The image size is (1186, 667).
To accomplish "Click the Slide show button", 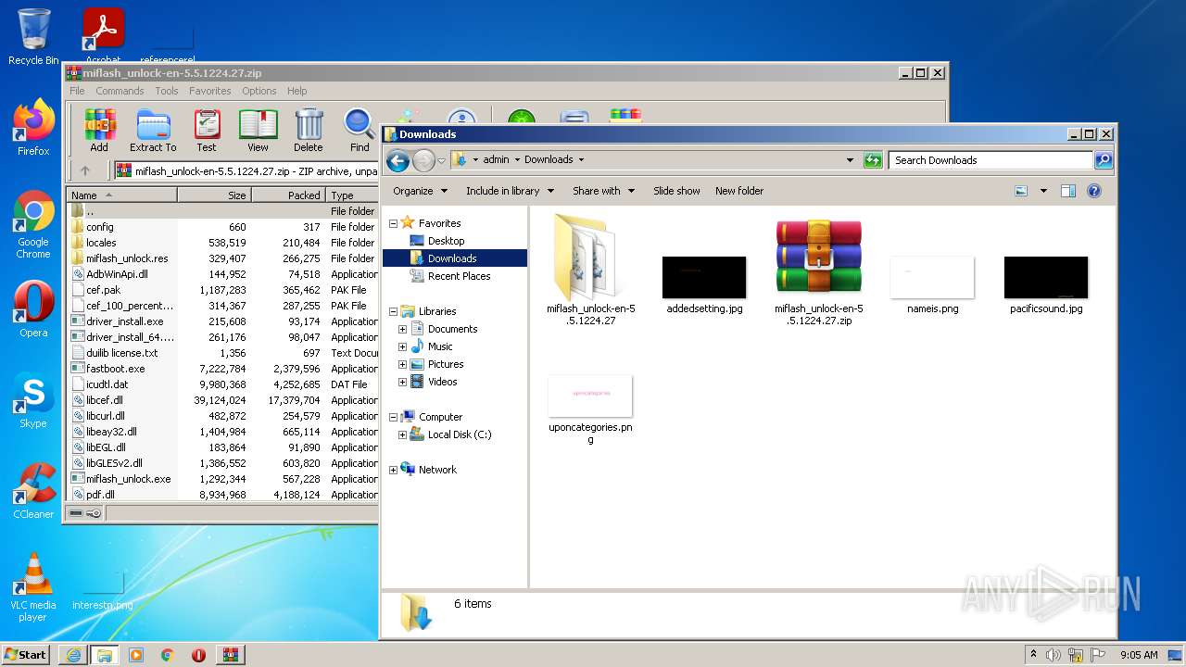I will pyautogui.click(x=676, y=191).
